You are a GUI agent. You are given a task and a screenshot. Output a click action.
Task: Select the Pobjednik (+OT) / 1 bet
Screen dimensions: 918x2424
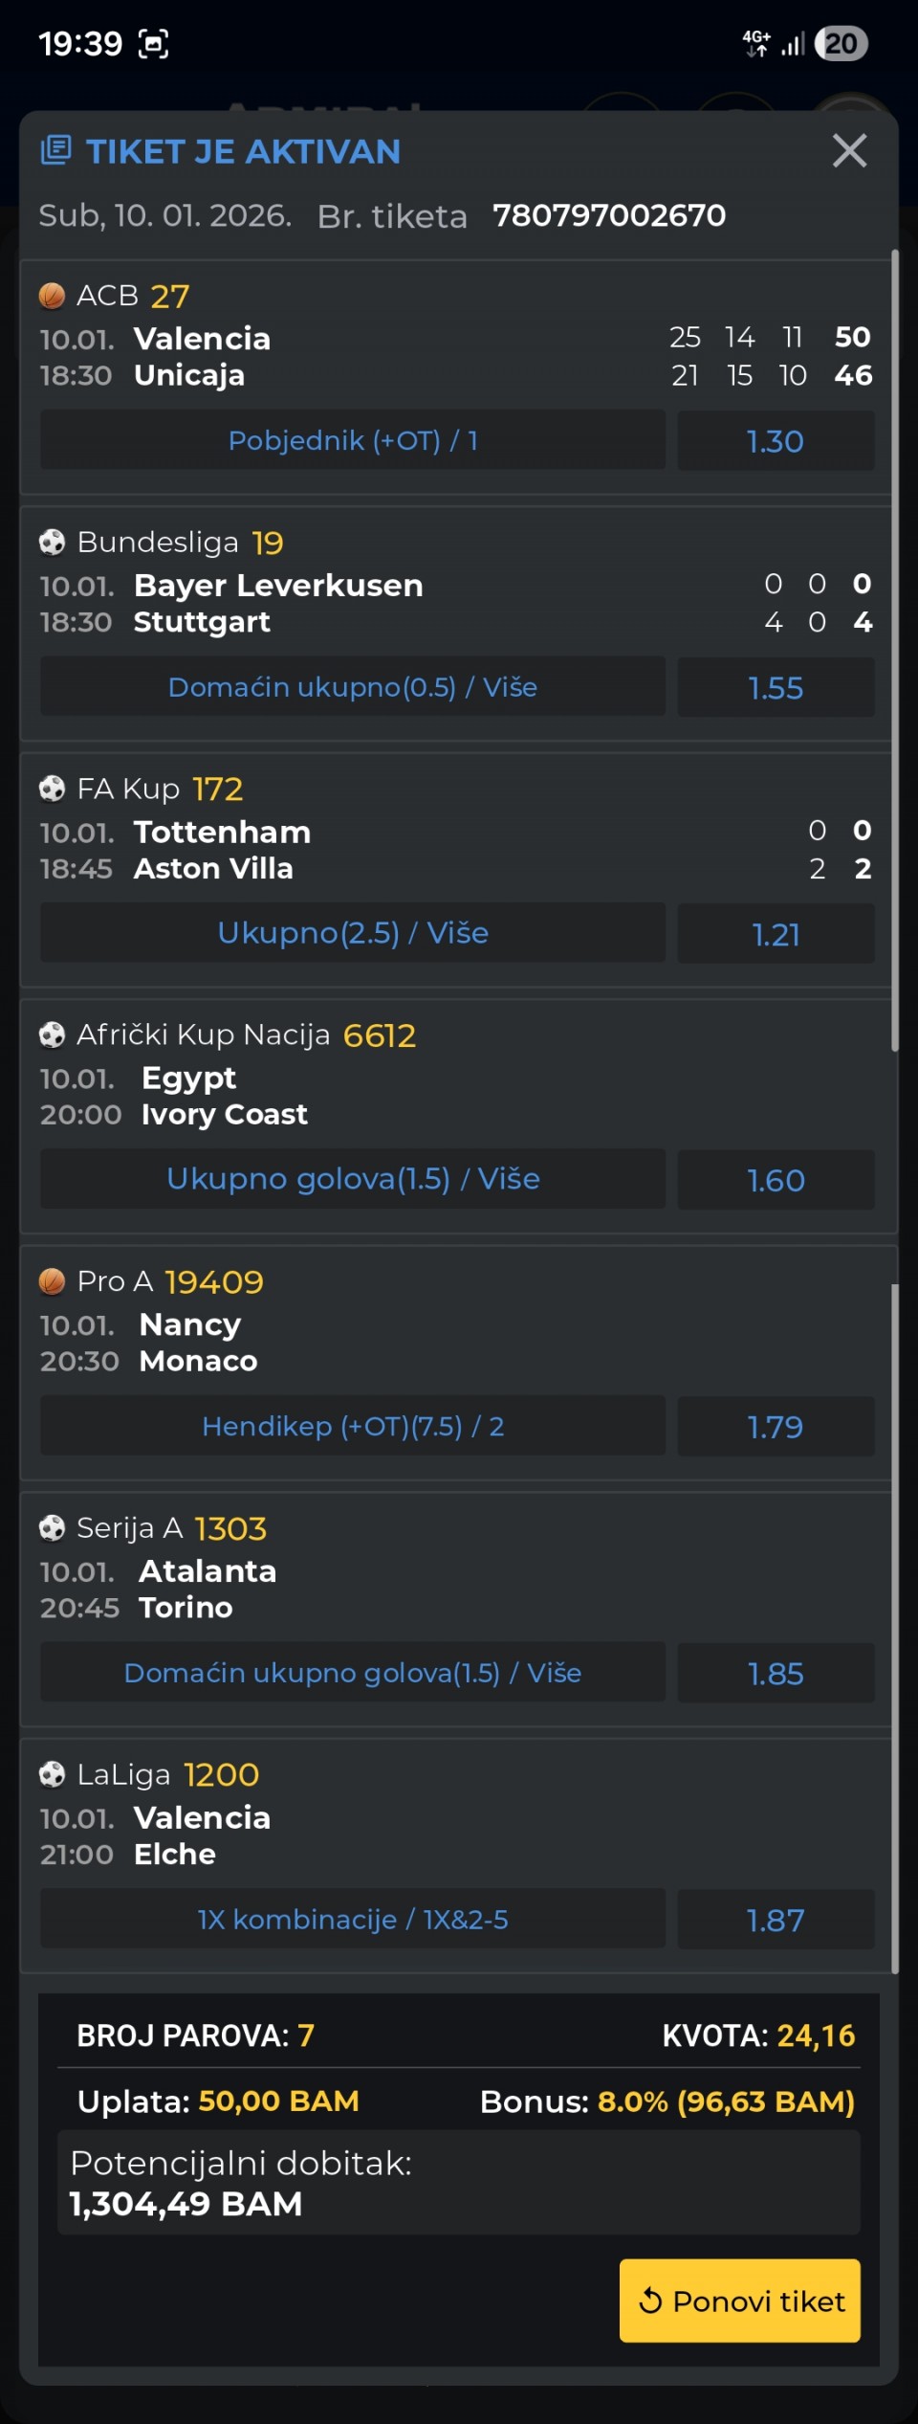[x=352, y=440]
